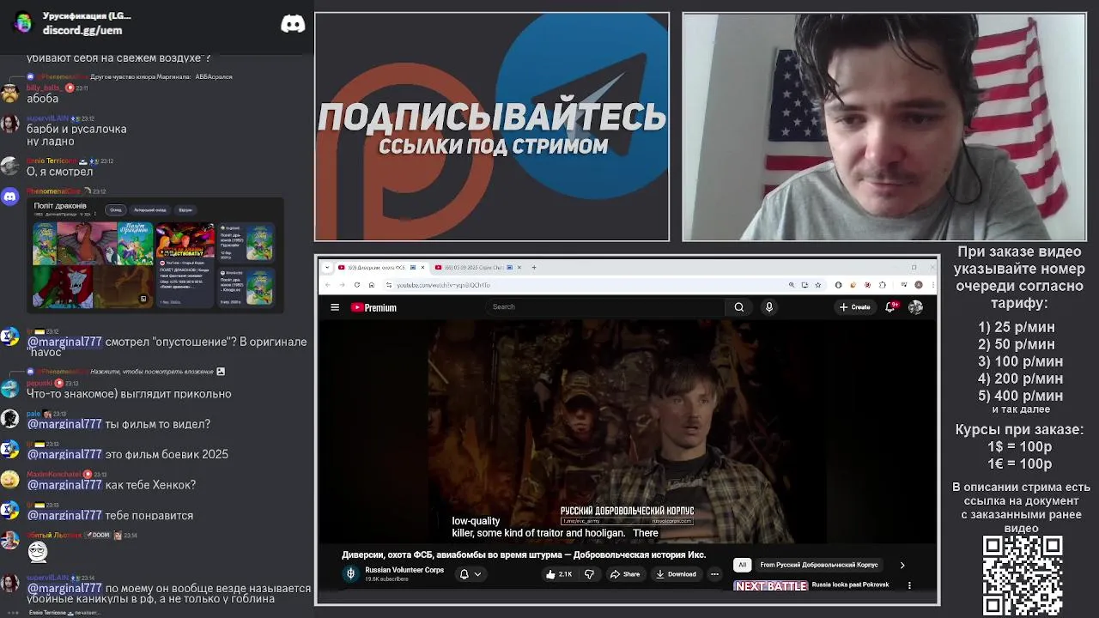Click the Discord logo in overlay header
This screenshot has width=1099, height=618.
point(293,23)
